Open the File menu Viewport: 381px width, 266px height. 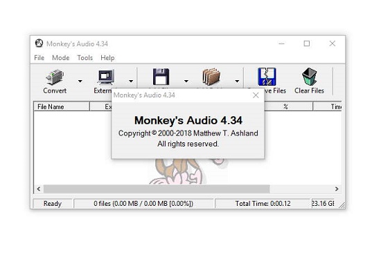(x=39, y=57)
